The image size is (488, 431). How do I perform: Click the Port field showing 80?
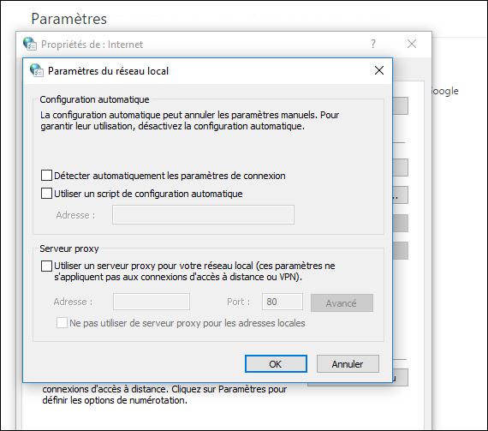(283, 302)
